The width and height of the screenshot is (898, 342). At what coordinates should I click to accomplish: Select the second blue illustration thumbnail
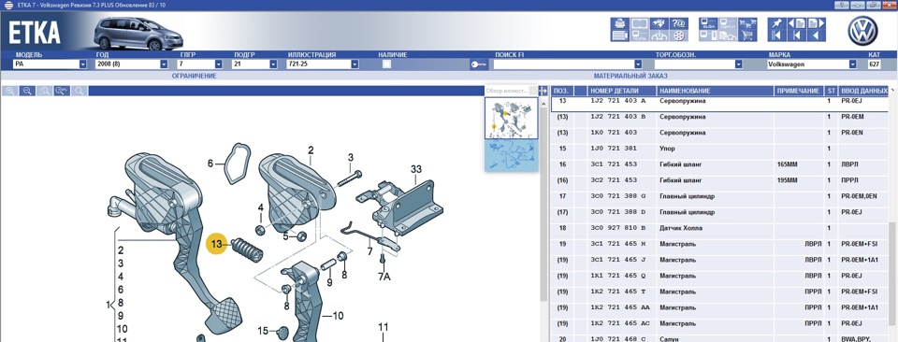click(512, 155)
